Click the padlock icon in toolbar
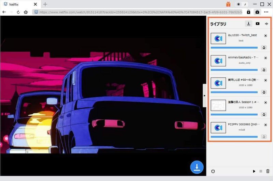 point(248,12)
